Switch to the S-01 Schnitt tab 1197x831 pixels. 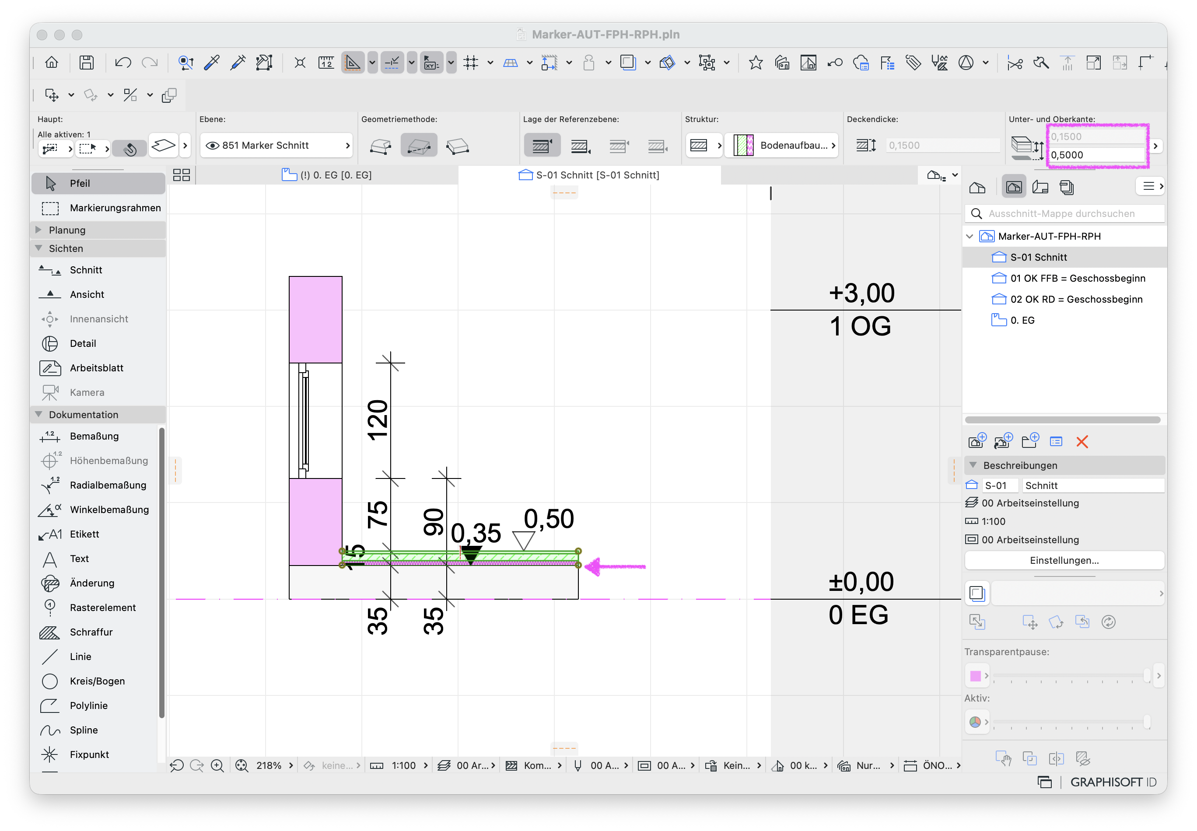[589, 175]
